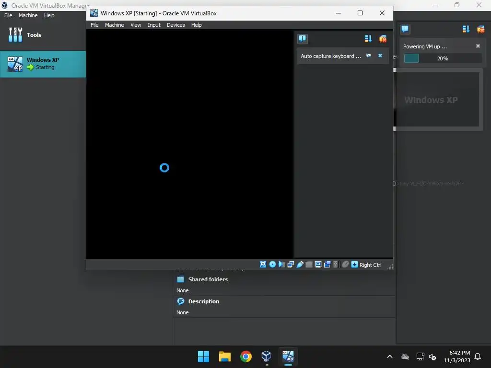The image size is (491, 368).
Task: Open the Devices menu in VM window
Action: point(175,25)
